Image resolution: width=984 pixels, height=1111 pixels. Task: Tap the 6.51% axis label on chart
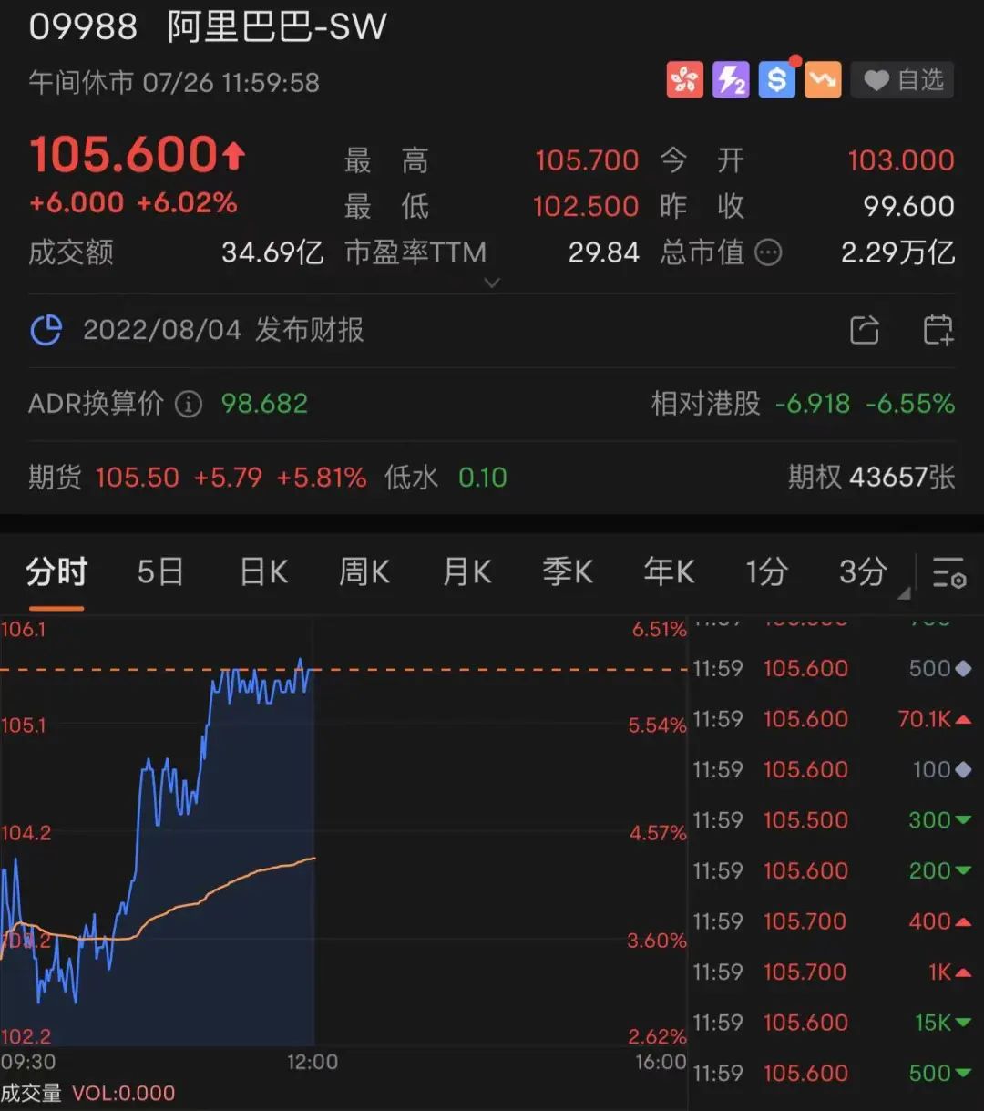(x=659, y=630)
